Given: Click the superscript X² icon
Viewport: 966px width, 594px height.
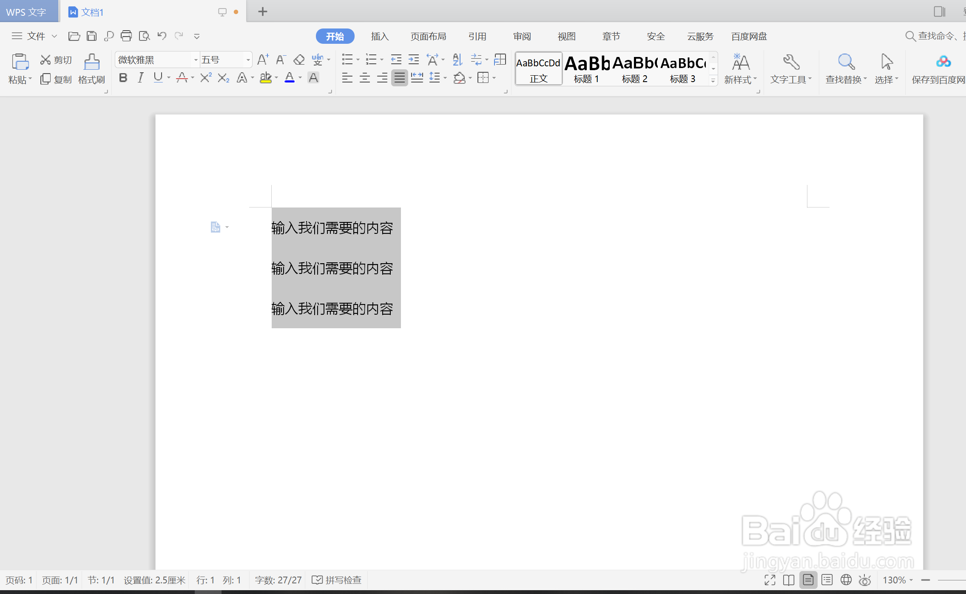Looking at the screenshot, I should tap(206, 78).
